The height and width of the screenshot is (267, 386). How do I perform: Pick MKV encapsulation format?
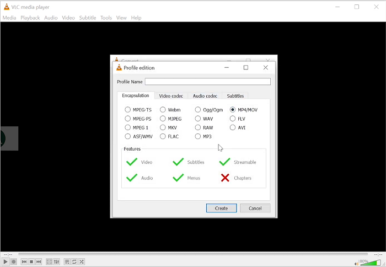coord(163,127)
